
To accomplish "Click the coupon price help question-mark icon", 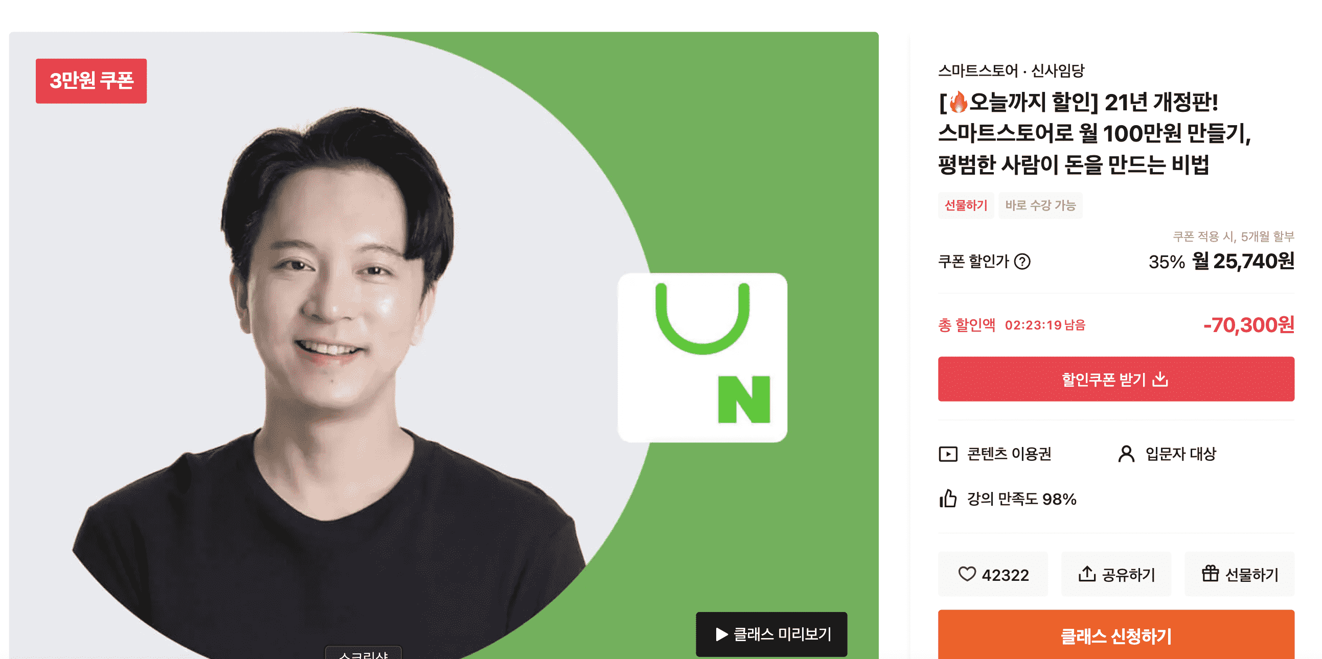I will (x=1022, y=262).
